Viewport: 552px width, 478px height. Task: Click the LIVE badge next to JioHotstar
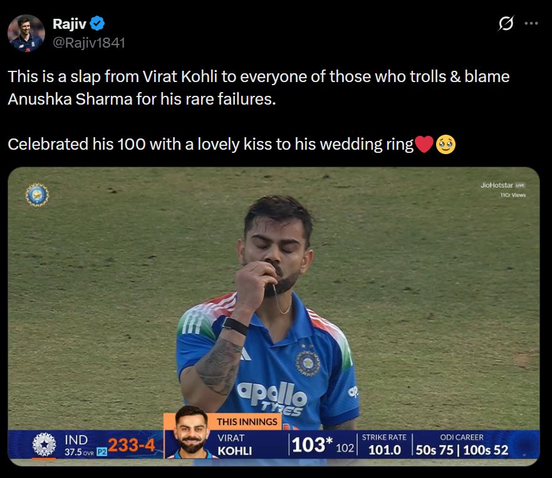coord(519,185)
